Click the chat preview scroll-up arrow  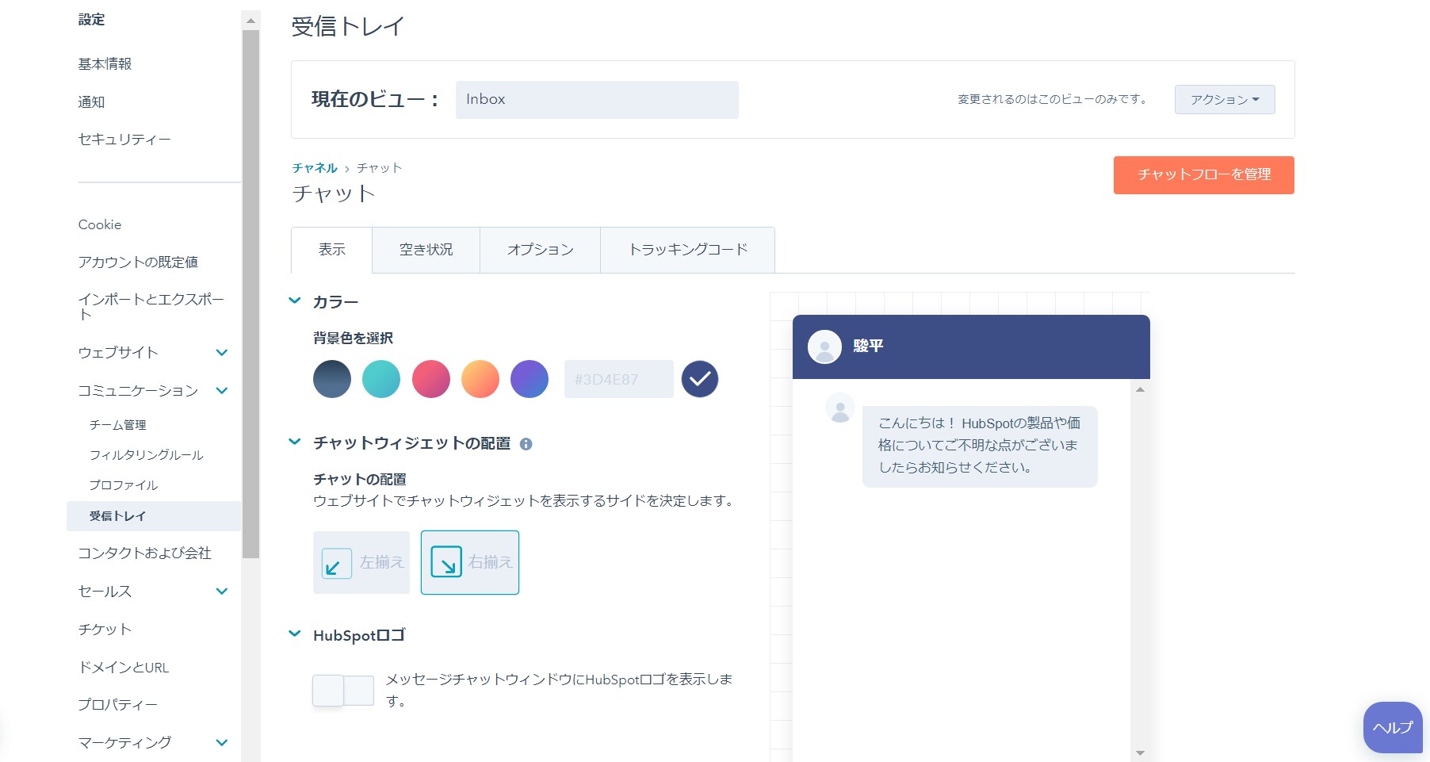pos(1140,389)
